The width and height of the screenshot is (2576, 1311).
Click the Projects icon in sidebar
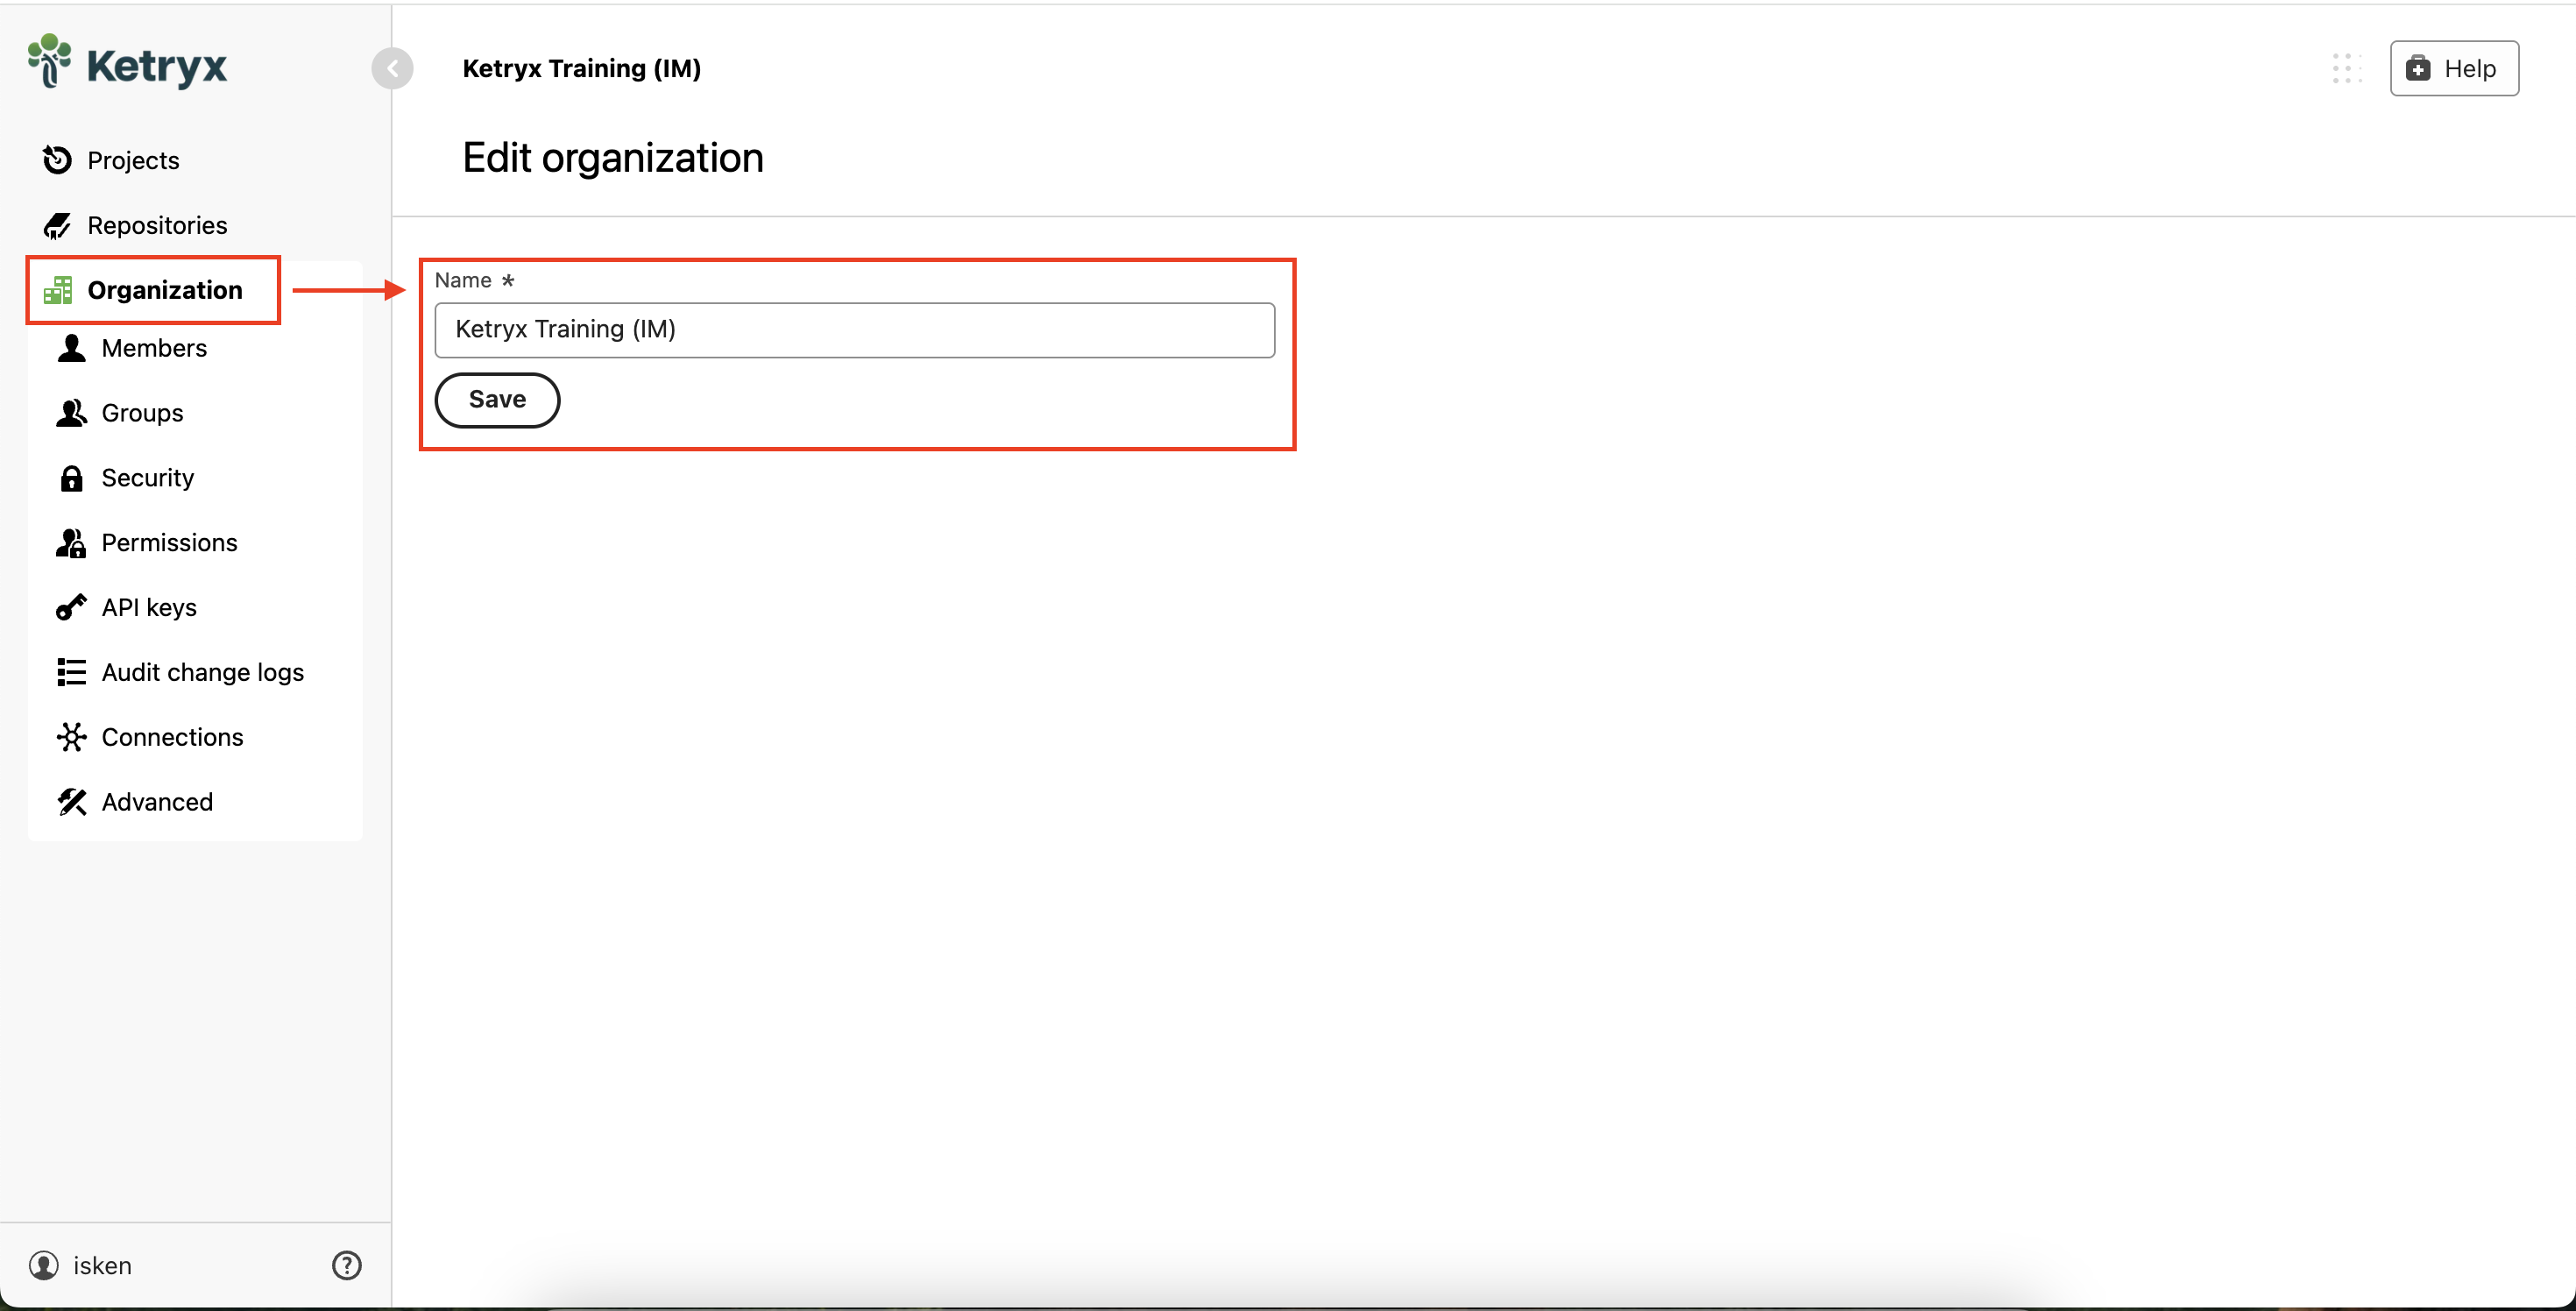[x=57, y=160]
